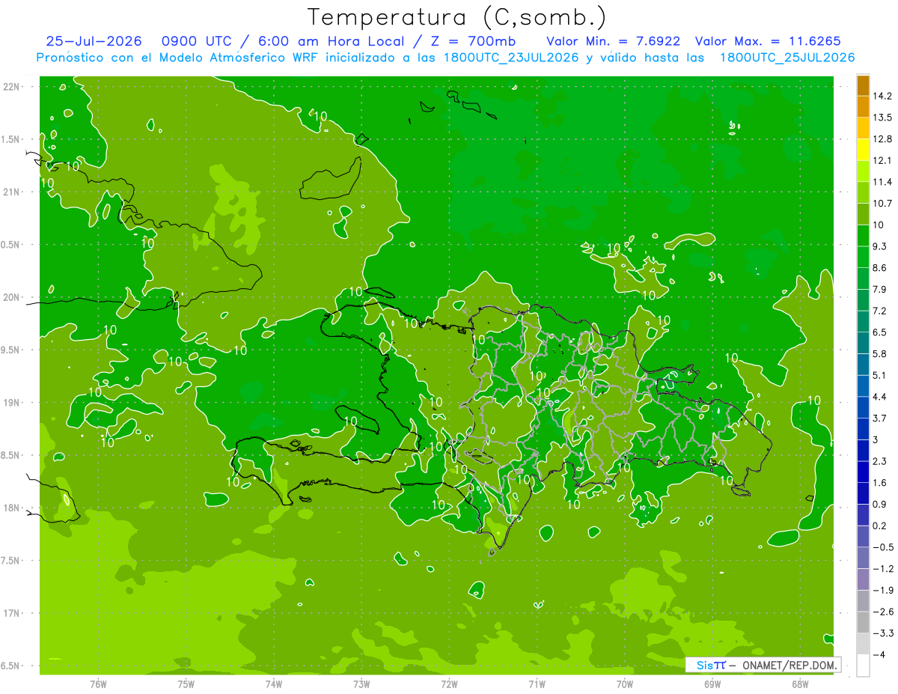Select the purple color bar segment between -1.9 and -1.2
Image resolution: width=898 pixels, height=694 pixels.
click(x=863, y=579)
